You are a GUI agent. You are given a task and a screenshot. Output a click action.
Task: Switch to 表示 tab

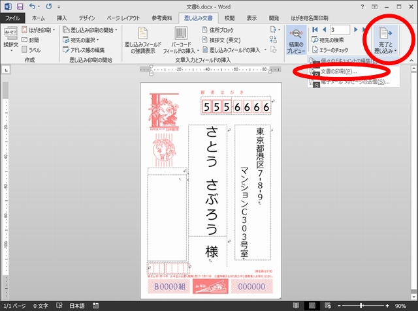(x=251, y=18)
